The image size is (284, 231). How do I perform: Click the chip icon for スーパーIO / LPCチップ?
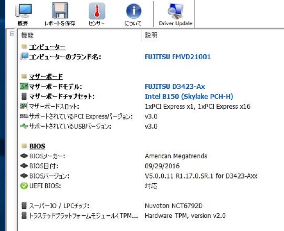click(x=24, y=206)
